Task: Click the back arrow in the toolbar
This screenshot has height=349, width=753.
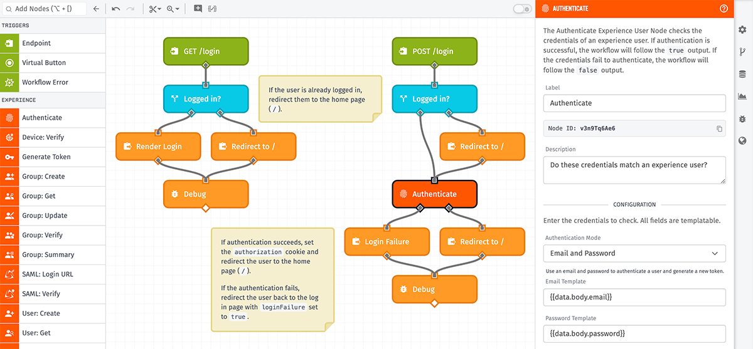Action: click(x=95, y=9)
